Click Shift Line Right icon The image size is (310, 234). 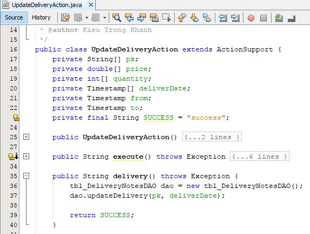(235, 18)
